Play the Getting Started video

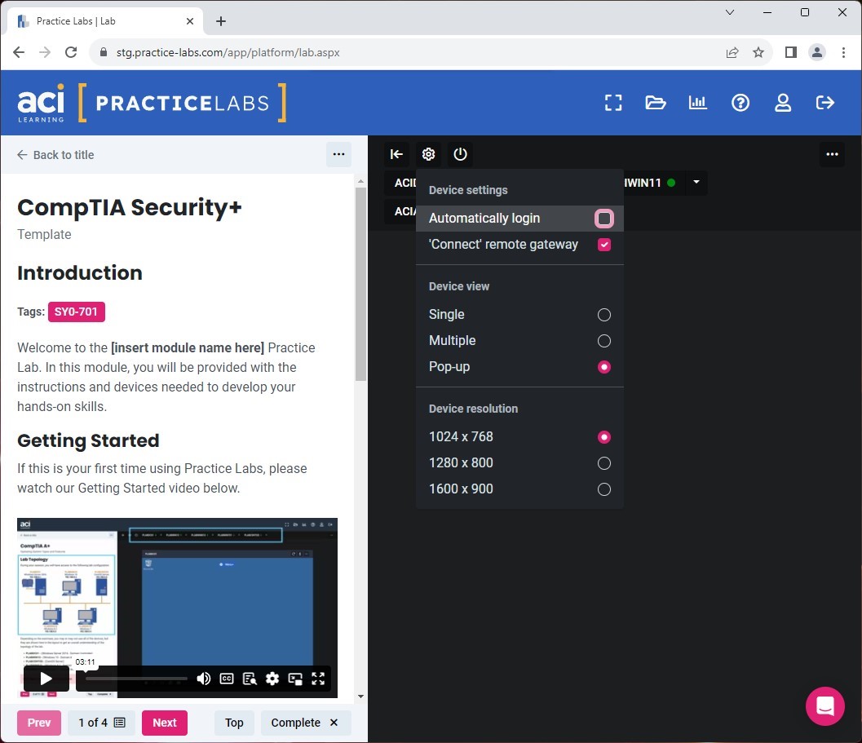(46, 678)
